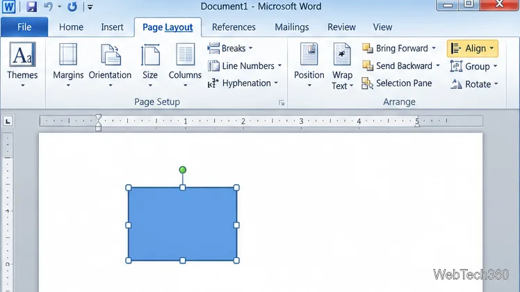This screenshot has width=520, height=292.
Task: Open the Group dropdown
Action: click(474, 66)
